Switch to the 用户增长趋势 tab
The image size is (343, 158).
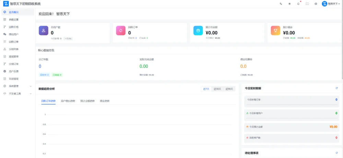(x=68, y=101)
